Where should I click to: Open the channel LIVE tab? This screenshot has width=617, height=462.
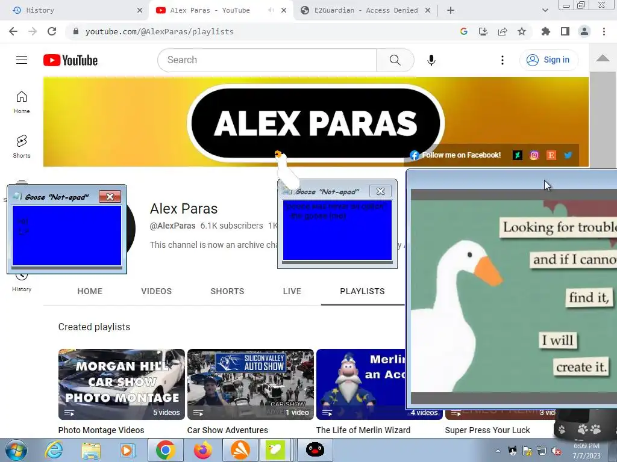tap(292, 291)
